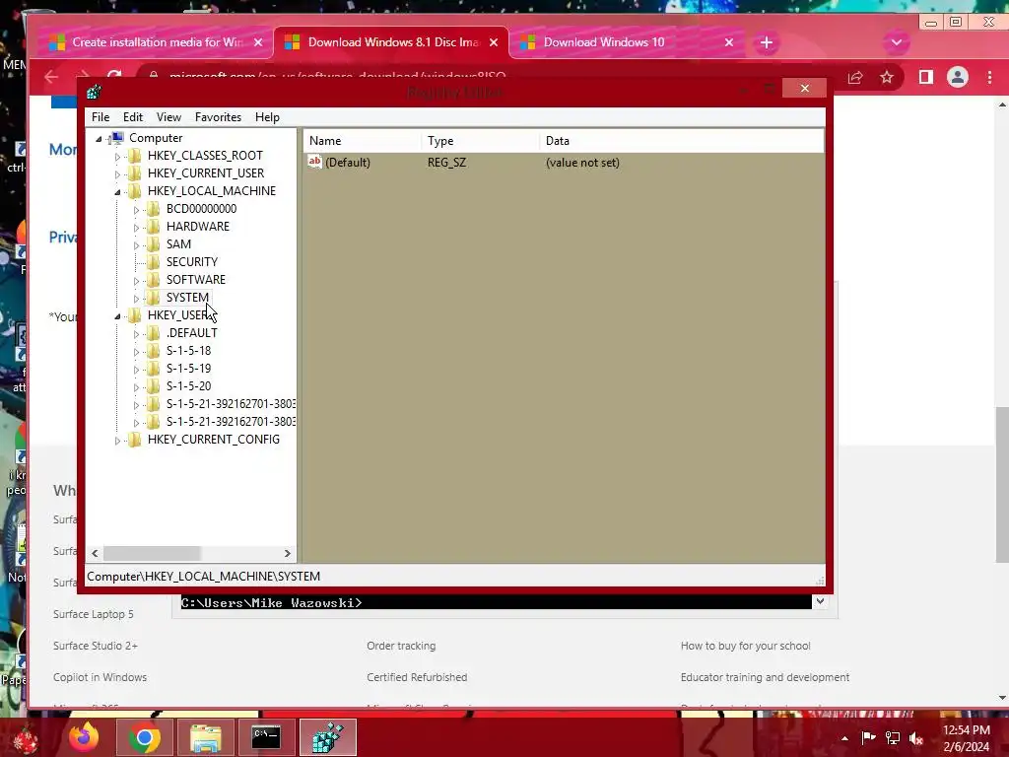Open File Explorer from taskbar

coord(205,737)
